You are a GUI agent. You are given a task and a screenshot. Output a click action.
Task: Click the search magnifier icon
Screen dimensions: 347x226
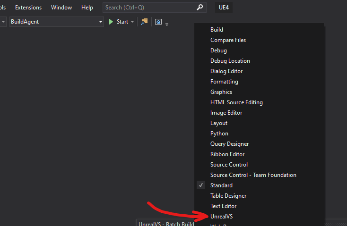tap(200, 8)
